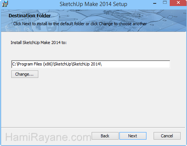Image resolution: width=187 pixels, height=146 pixels.
Task: Click the installer icon in the title bar
Action: pyautogui.click(x=5, y=4)
